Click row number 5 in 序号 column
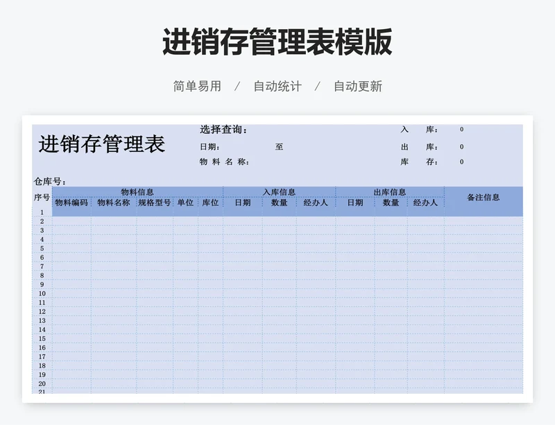The height and width of the screenshot is (425, 555). tap(42, 248)
